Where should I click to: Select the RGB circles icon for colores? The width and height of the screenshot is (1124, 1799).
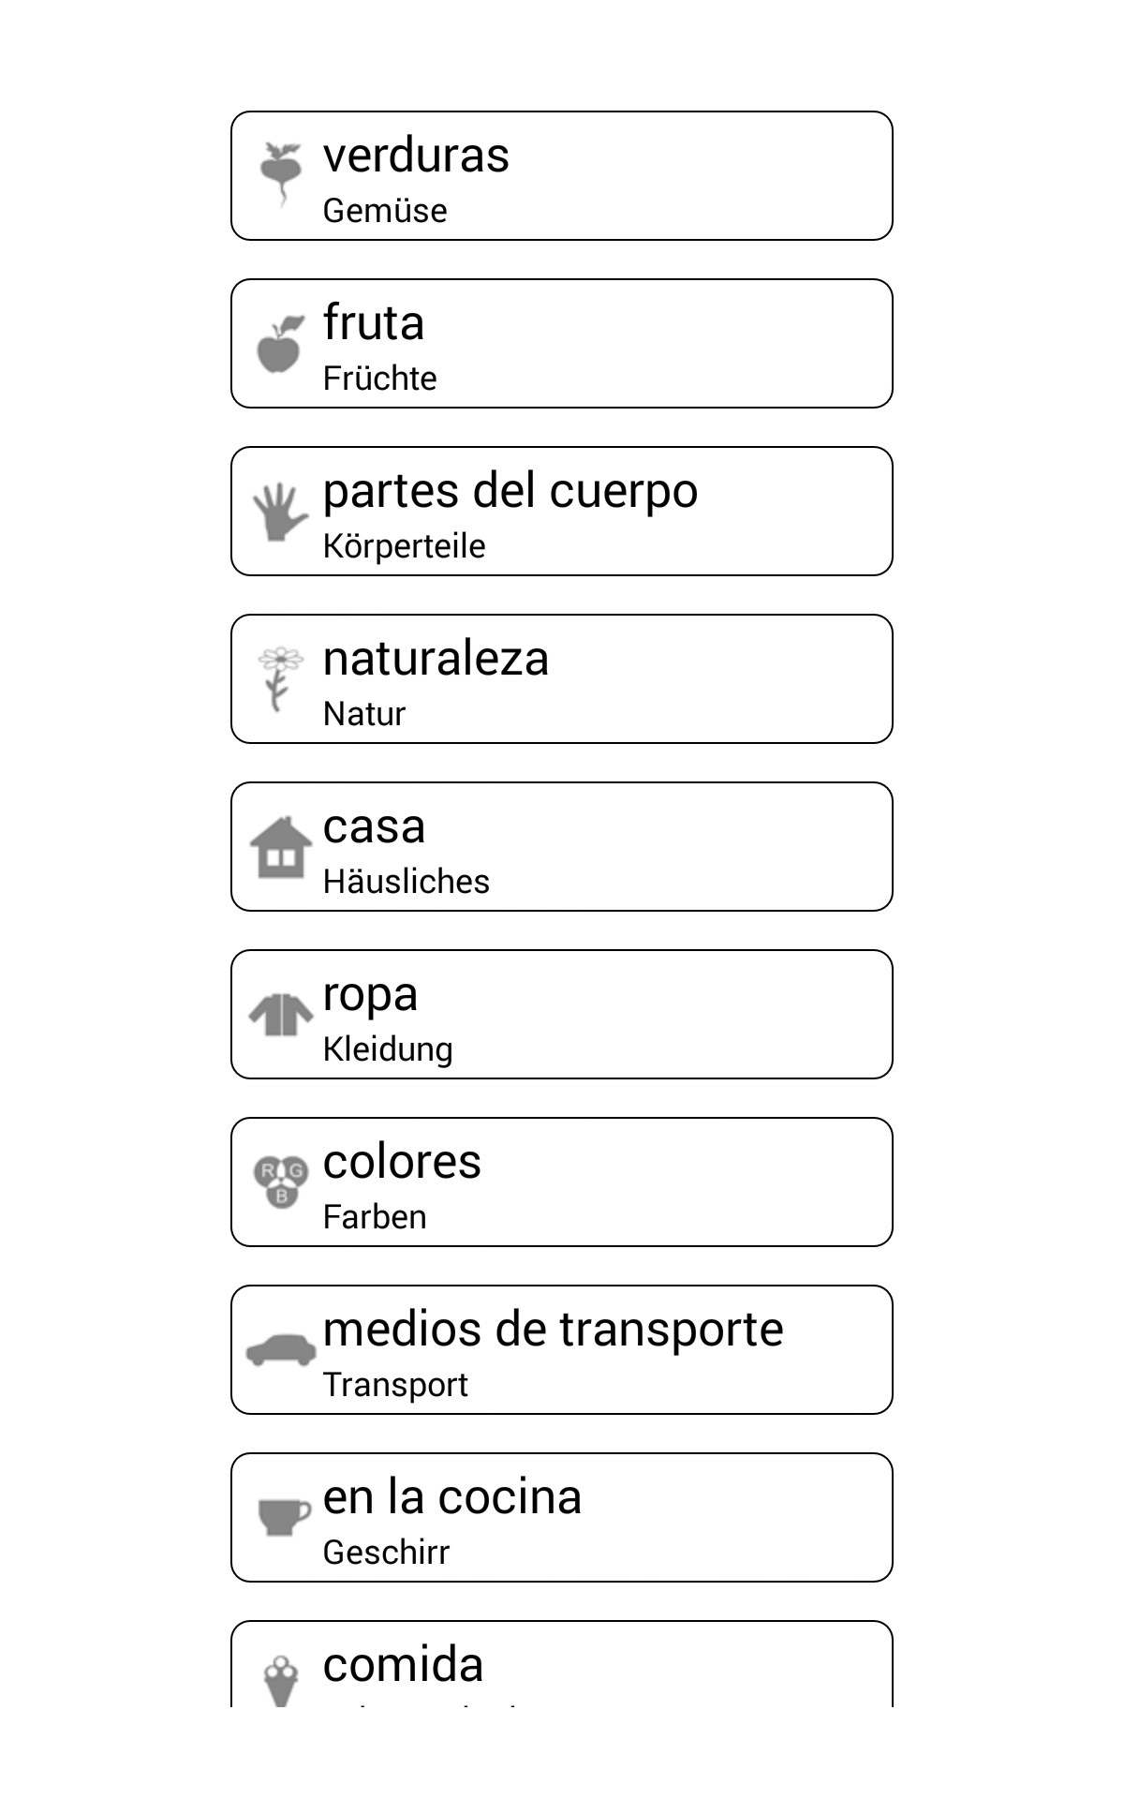(280, 1182)
